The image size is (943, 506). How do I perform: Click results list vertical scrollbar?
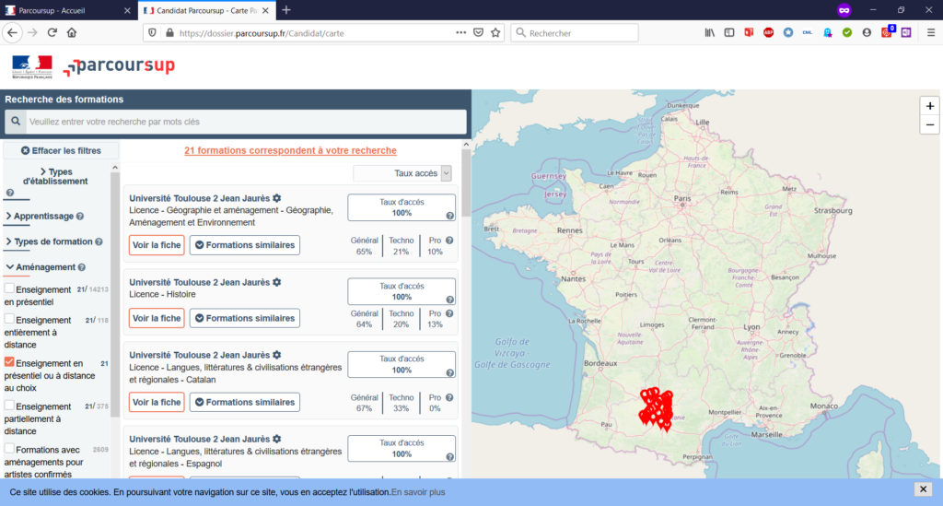click(466, 181)
